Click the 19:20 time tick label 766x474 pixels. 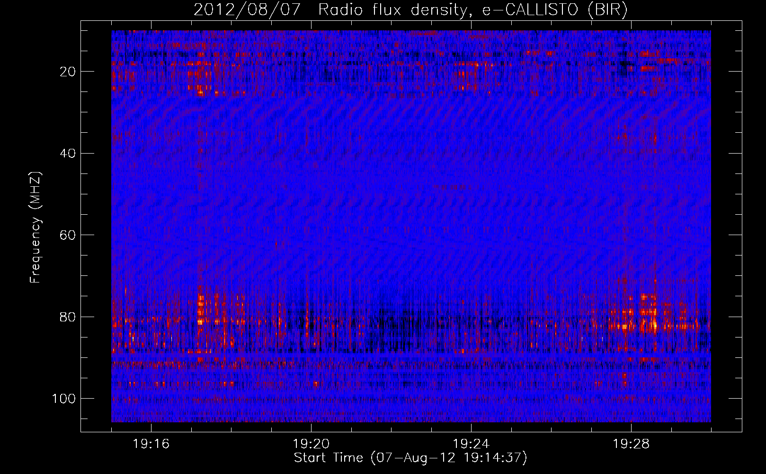(311, 444)
